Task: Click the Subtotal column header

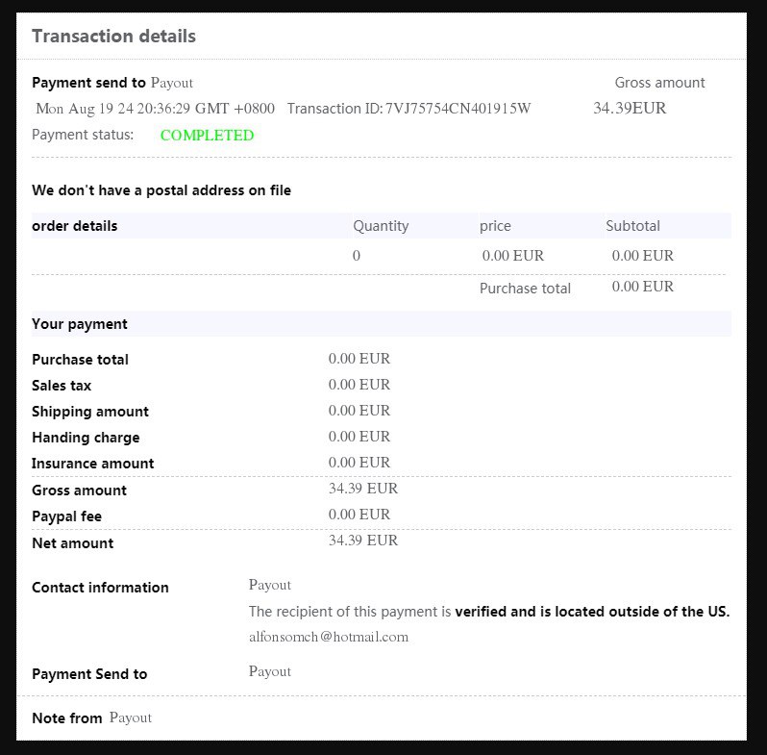Action: 632,226
